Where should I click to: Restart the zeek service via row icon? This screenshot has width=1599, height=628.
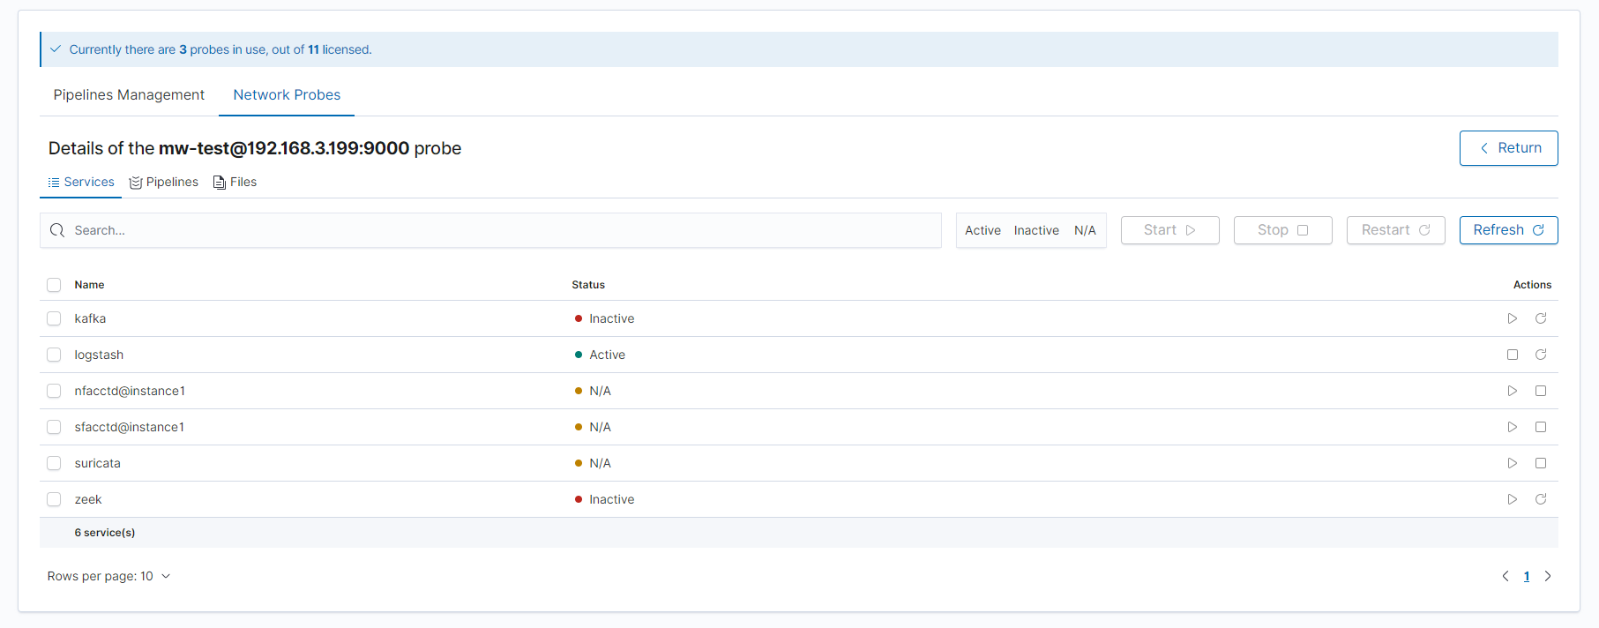tap(1540, 499)
